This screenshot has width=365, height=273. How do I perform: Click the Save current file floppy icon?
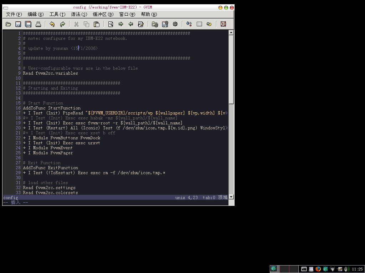(x=18, y=24)
